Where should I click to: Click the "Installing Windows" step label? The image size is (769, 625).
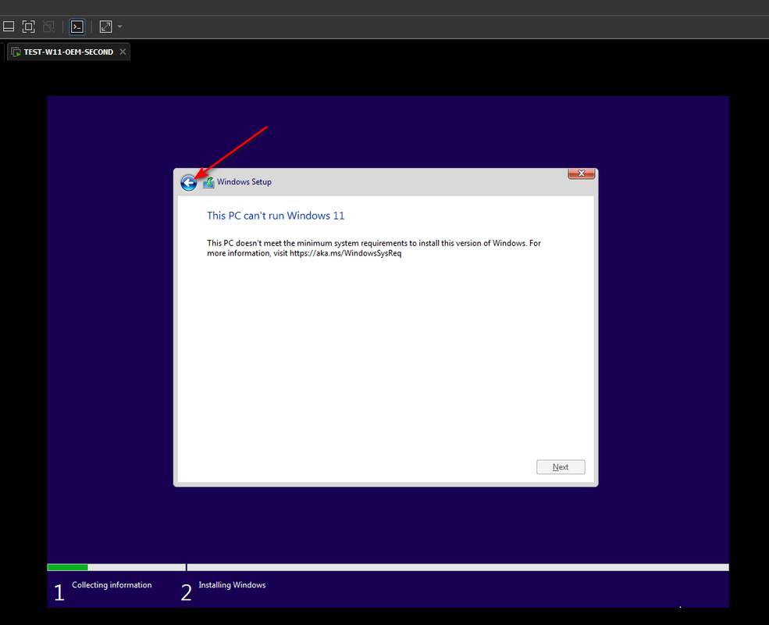pyautogui.click(x=232, y=585)
